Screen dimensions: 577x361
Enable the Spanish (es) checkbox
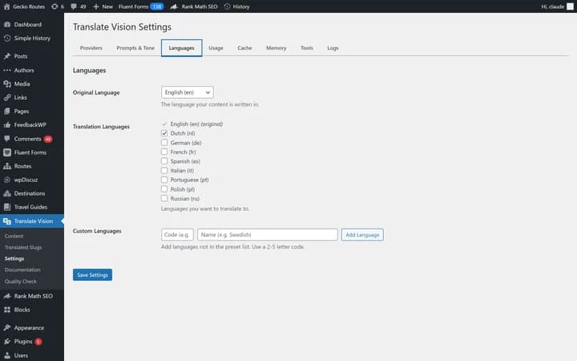point(164,161)
